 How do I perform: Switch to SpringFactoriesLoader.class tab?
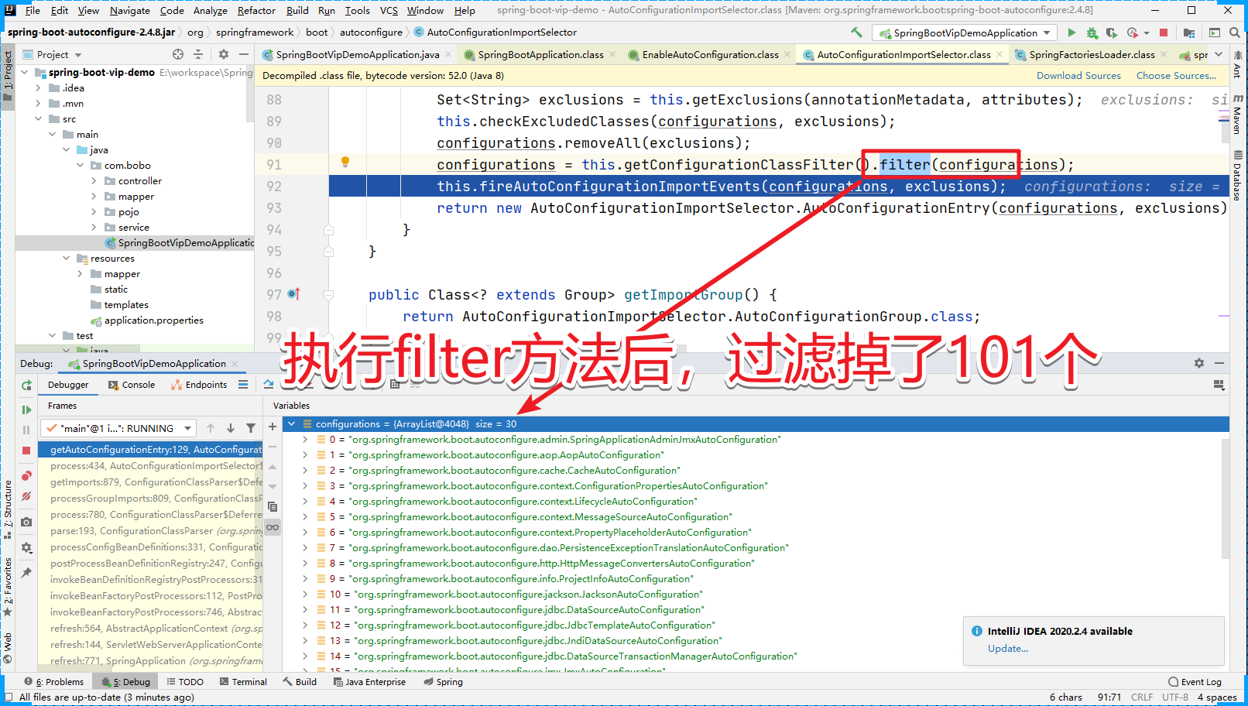tap(1092, 55)
